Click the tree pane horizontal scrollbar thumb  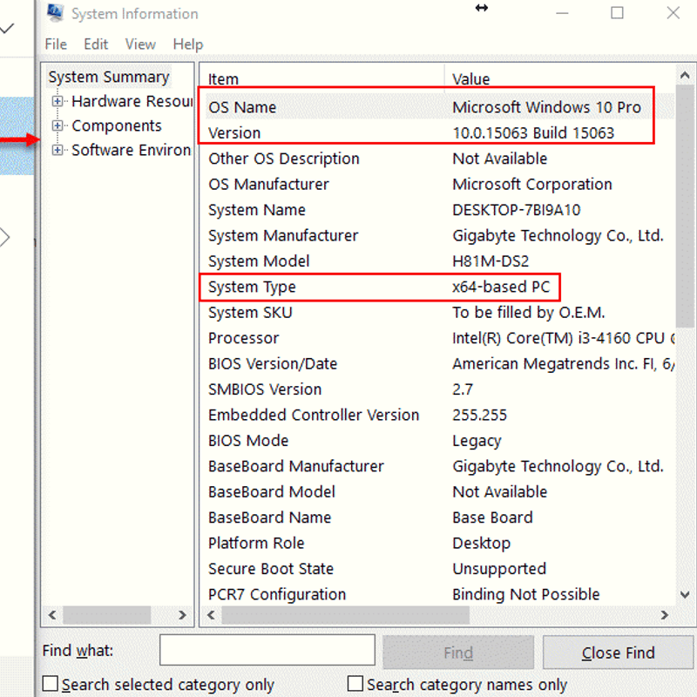(106, 615)
